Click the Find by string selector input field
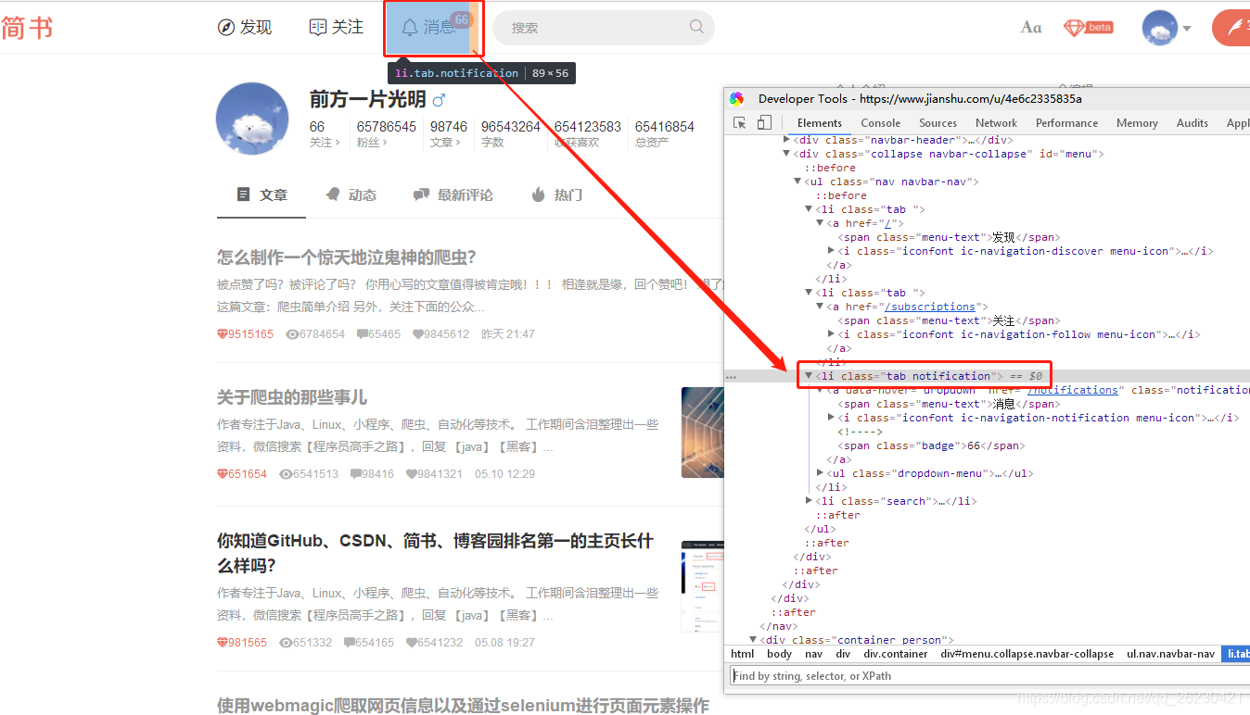 point(927,675)
